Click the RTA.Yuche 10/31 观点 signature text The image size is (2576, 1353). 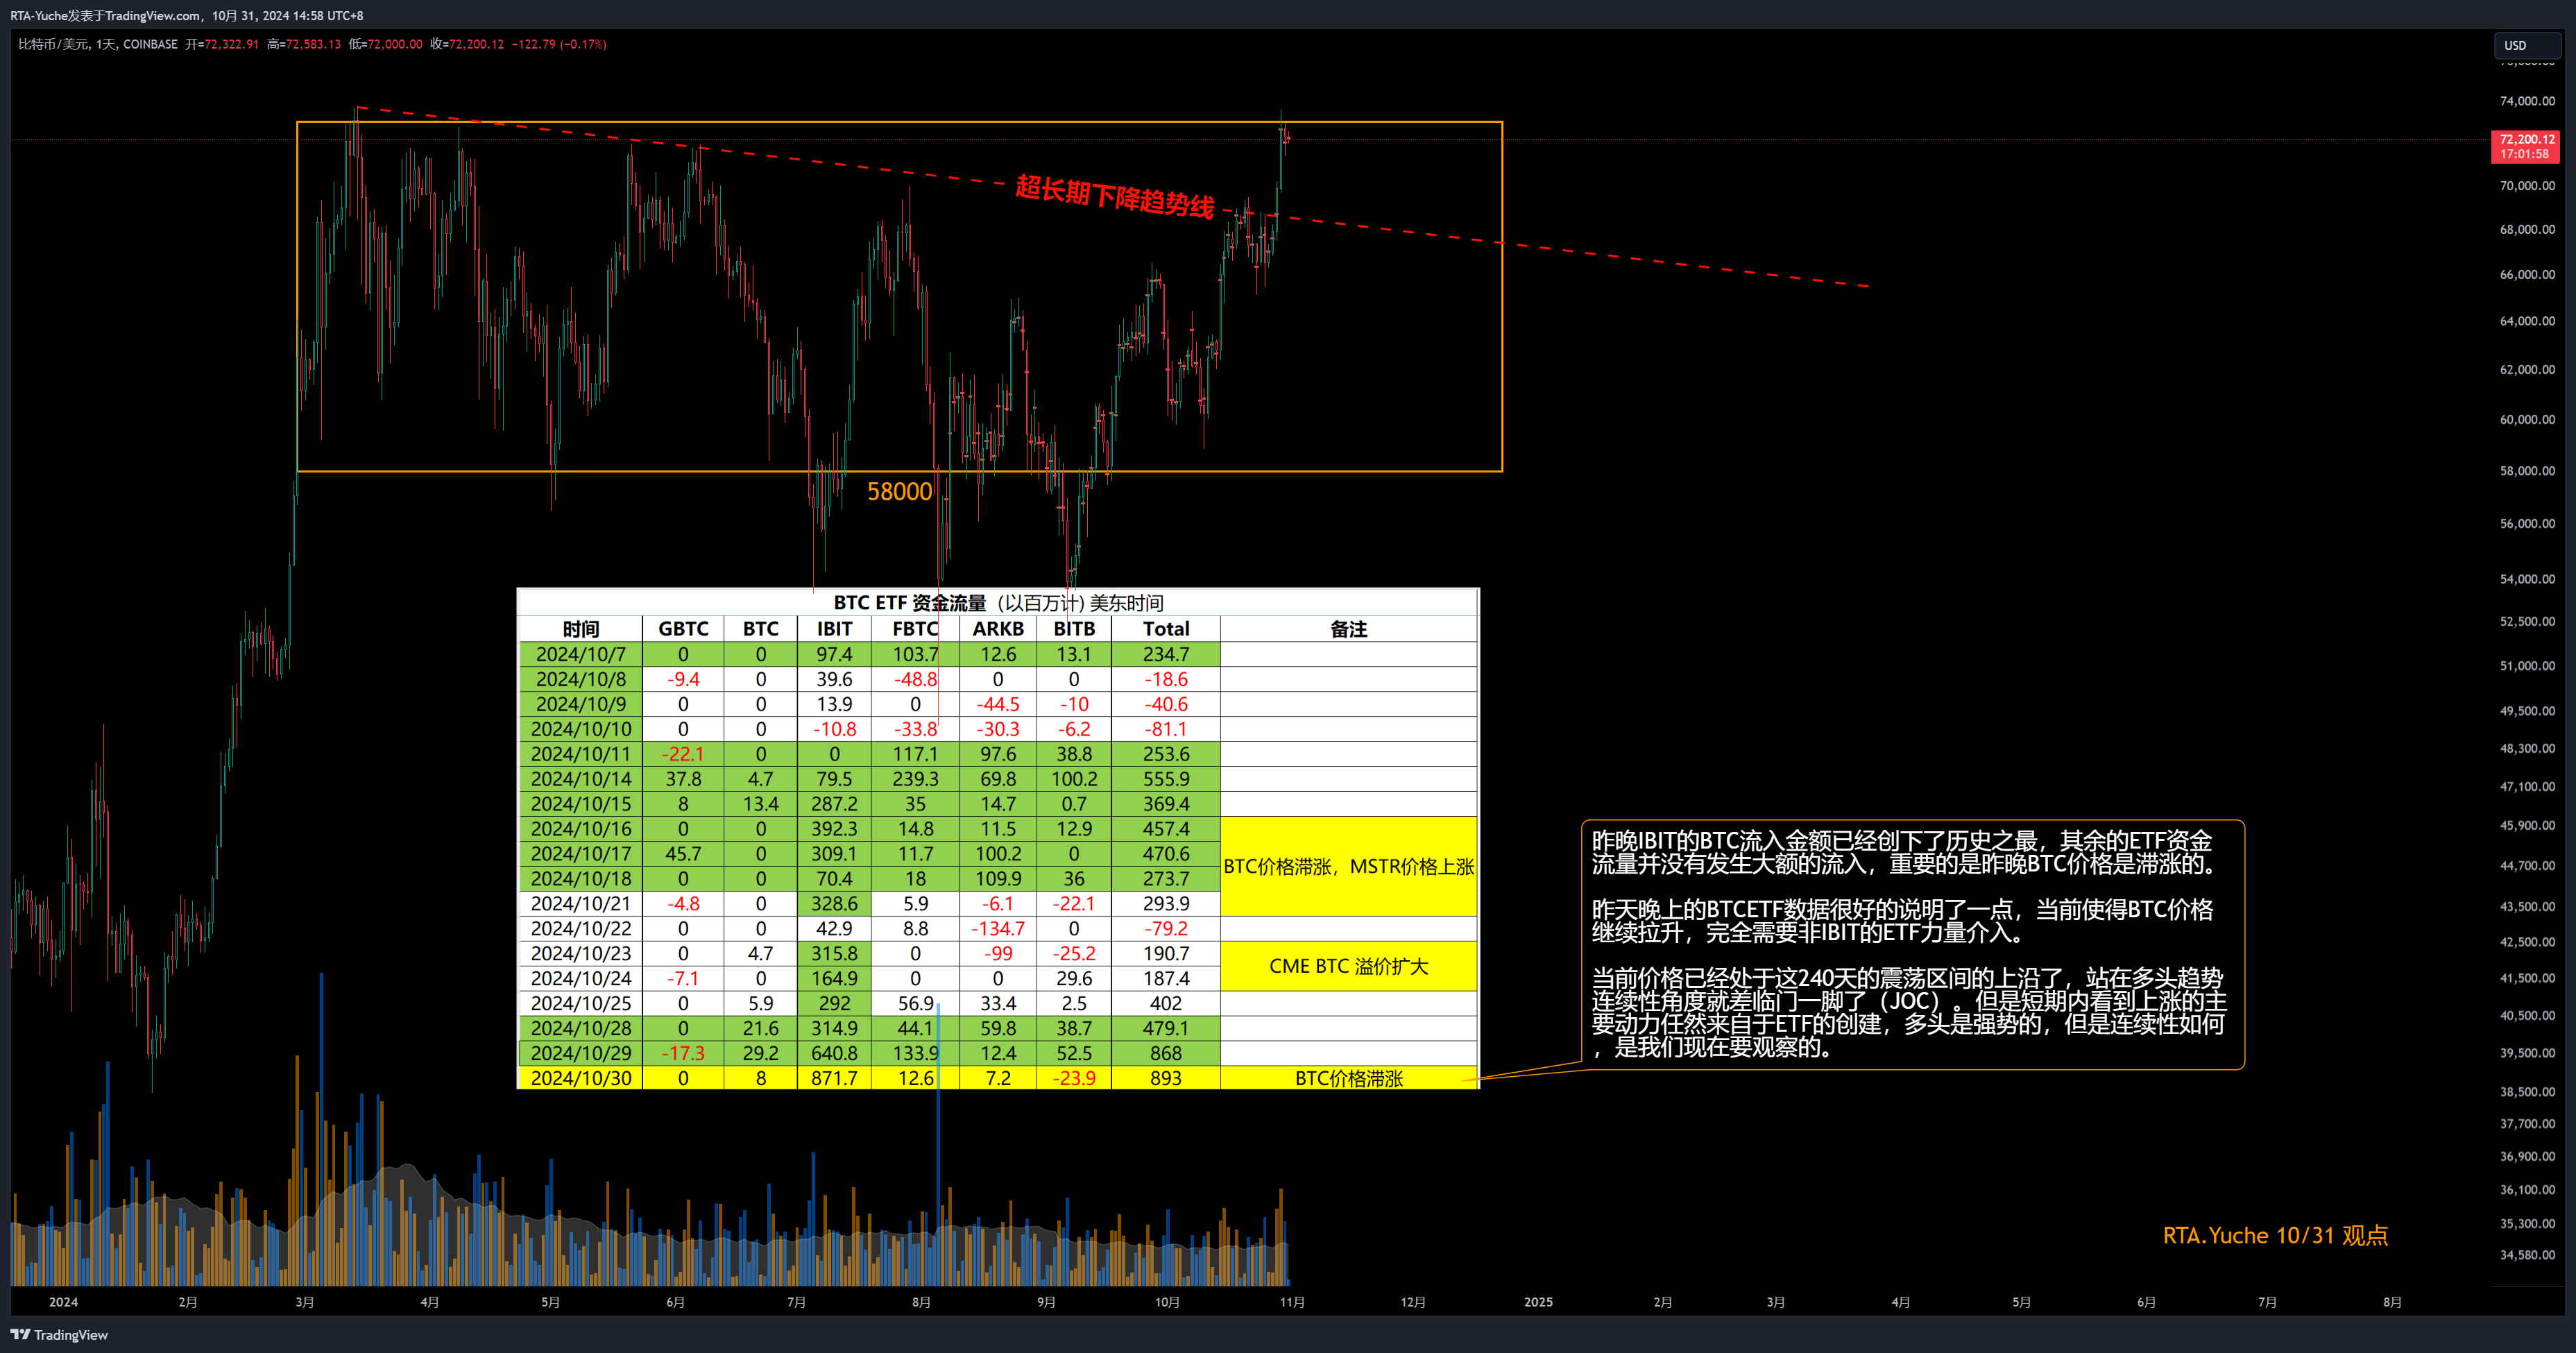pyautogui.click(x=2275, y=1235)
